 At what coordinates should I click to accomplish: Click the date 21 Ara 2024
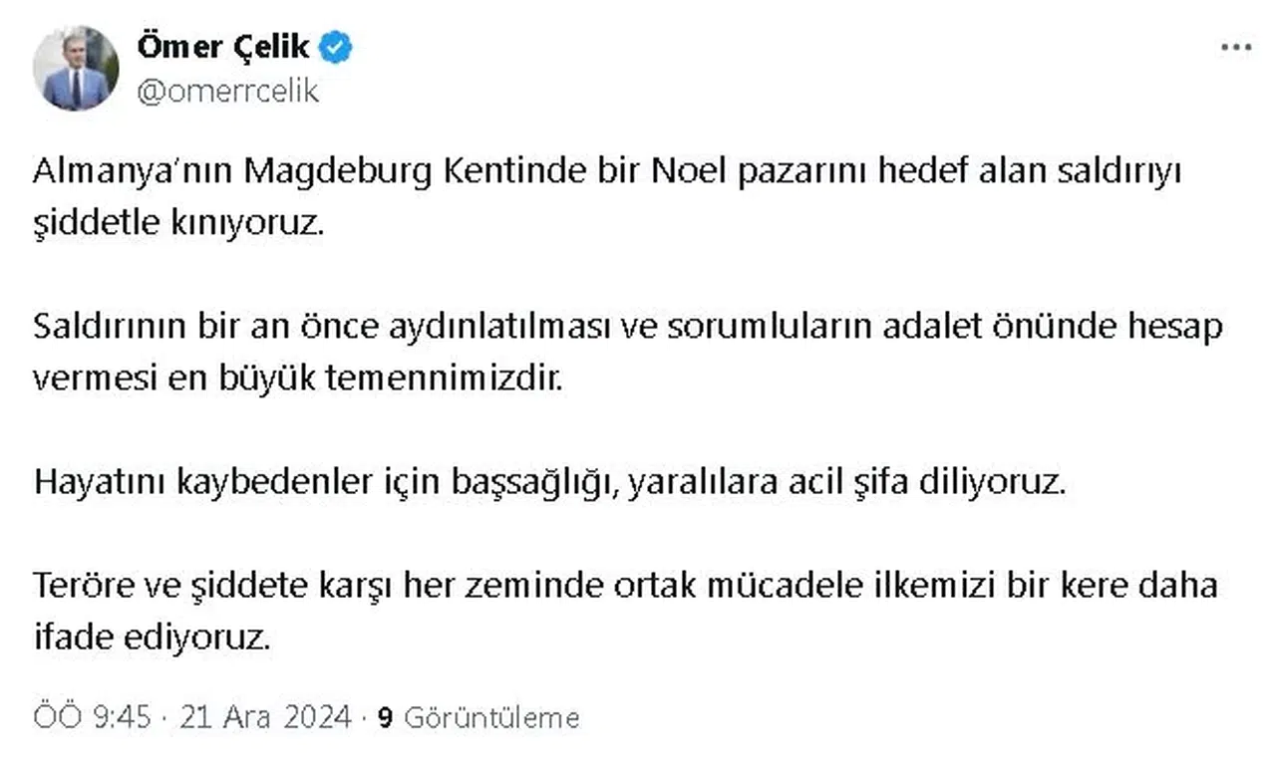[x=265, y=717]
